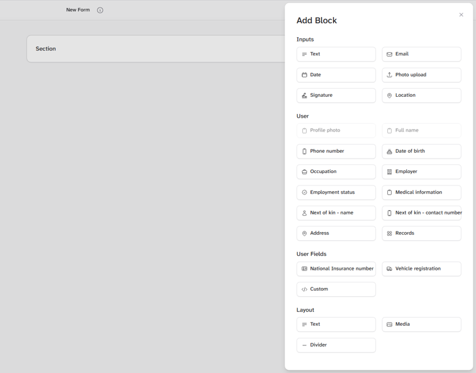Image resolution: width=476 pixels, height=373 pixels.
Task: Close the Add Block panel
Action: 461,14
